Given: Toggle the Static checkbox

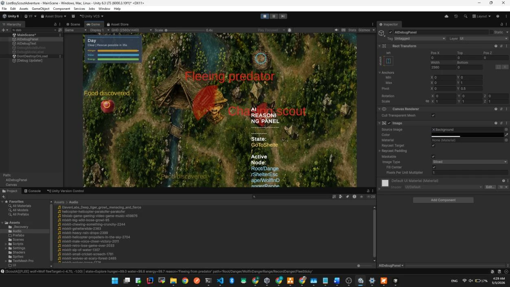Looking at the screenshot, I should [491, 32].
